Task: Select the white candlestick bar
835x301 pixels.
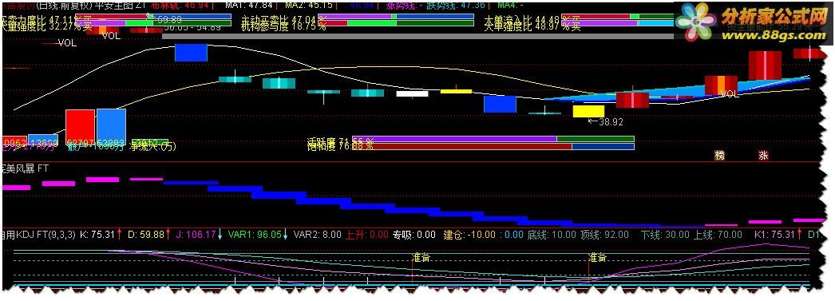Action: (412, 93)
